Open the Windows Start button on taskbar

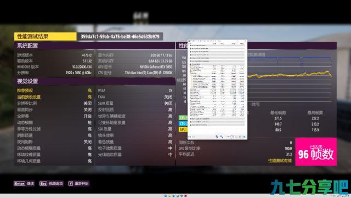tap(166, 196)
